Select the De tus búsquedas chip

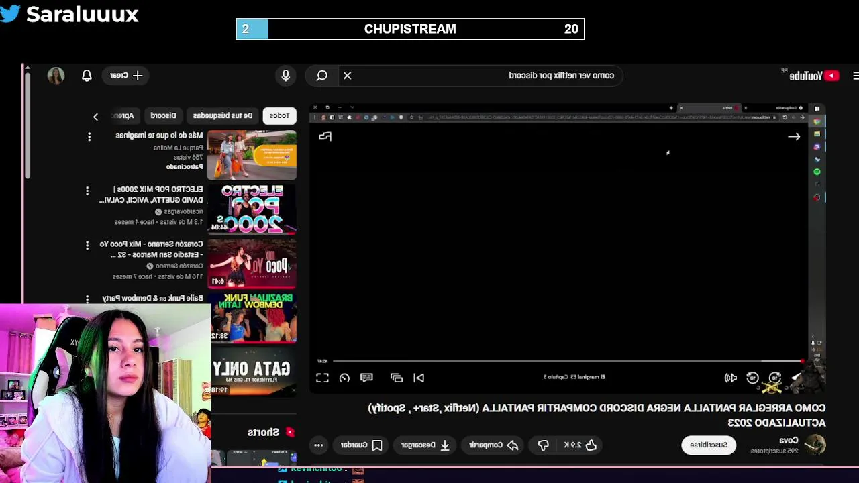223,115
